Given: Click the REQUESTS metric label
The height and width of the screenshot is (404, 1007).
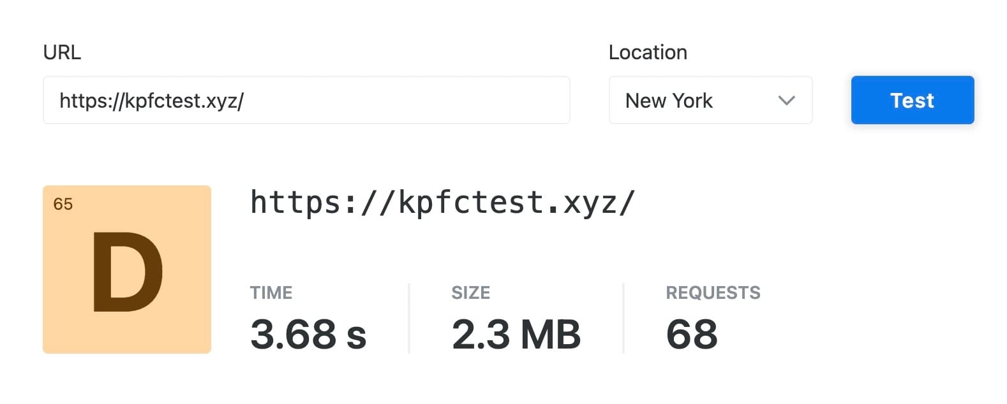Looking at the screenshot, I should pyautogui.click(x=713, y=292).
